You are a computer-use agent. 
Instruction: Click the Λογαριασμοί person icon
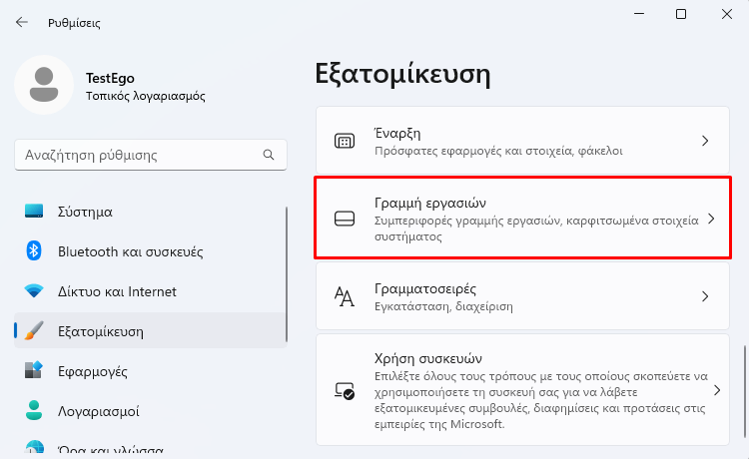(x=35, y=410)
